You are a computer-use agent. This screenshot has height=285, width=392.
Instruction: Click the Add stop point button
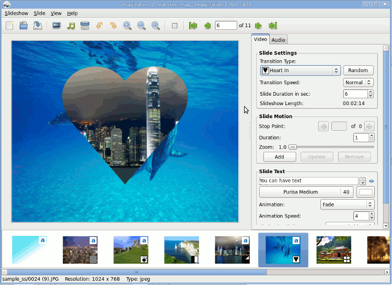pyautogui.click(x=279, y=157)
